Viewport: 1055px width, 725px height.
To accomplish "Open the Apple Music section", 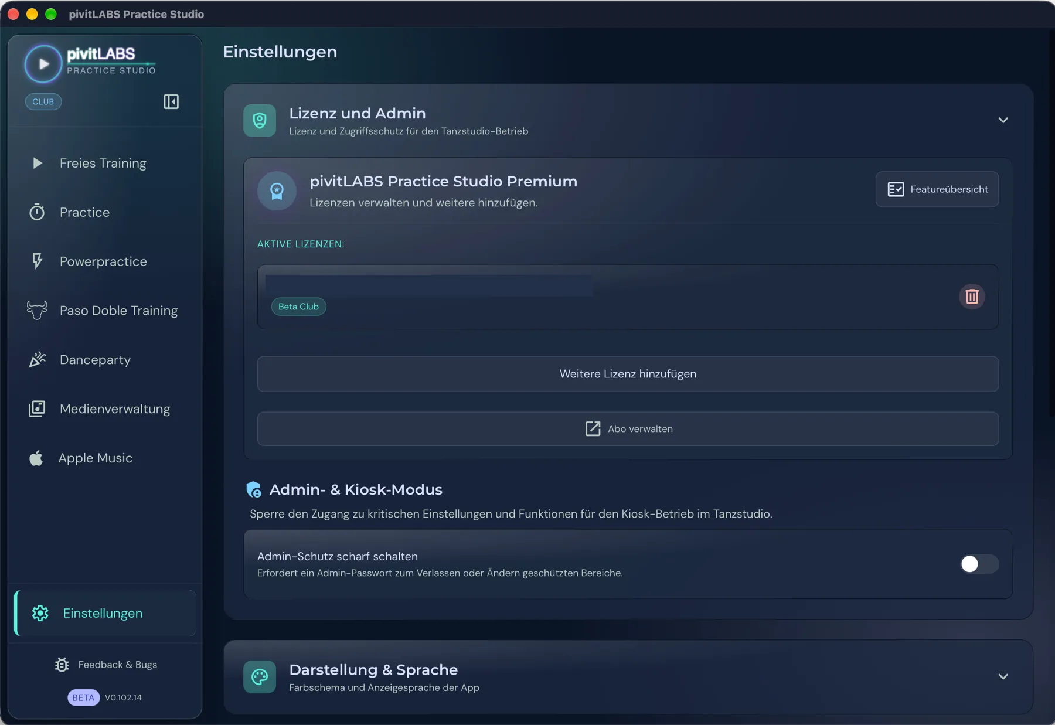I will point(105,458).
